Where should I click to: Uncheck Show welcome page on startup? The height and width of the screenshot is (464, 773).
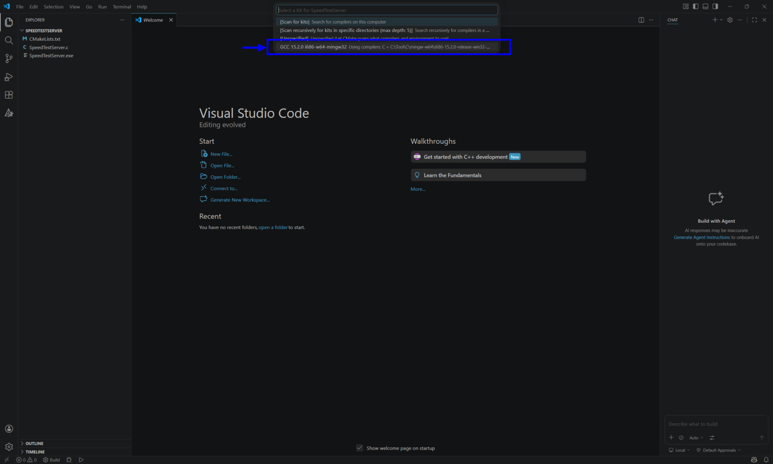point(361,448)
